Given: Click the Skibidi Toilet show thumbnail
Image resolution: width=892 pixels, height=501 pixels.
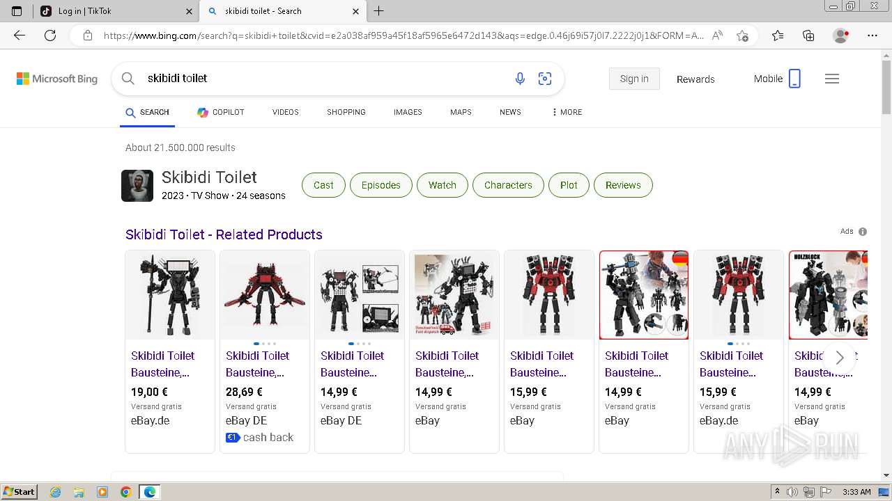Looking at the screenshot, I should [x=137, y=186].
